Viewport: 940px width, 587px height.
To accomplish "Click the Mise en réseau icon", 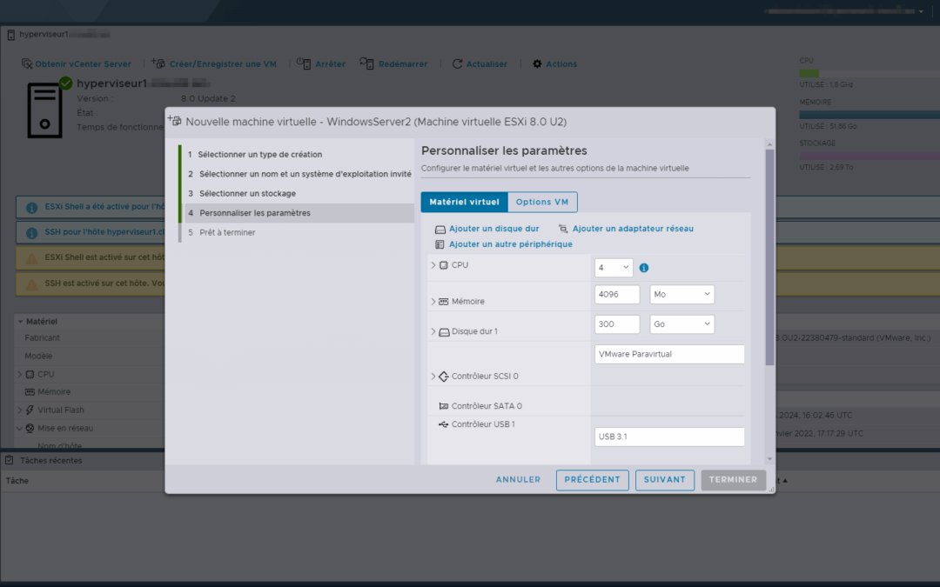I will [30, 428].
